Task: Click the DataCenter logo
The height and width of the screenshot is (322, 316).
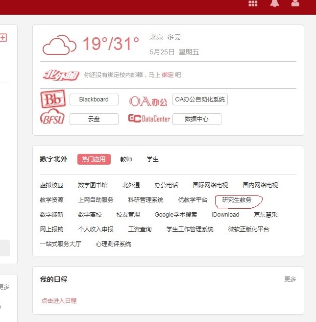Action: pyautogui.click(x=149, y=119)
